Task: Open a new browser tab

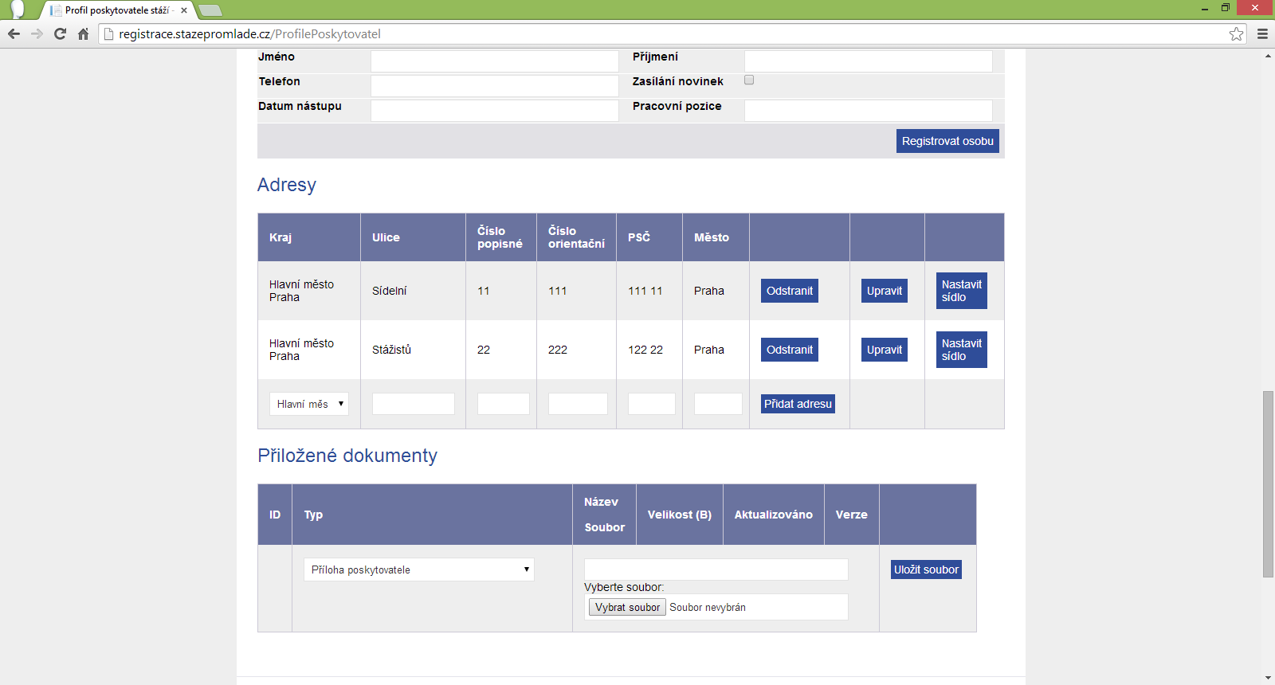Action: 210,10
